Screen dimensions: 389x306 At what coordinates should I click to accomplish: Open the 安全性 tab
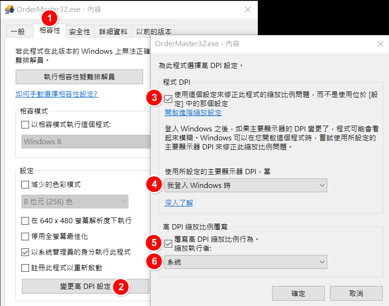(x=79, y=32)
